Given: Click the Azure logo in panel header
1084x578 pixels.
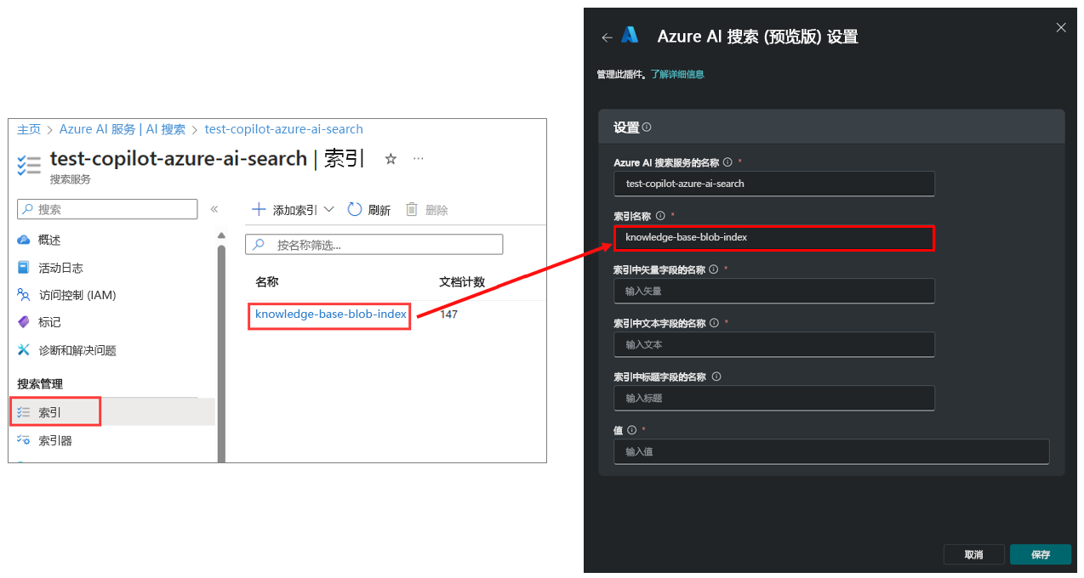Looking at the screenshot, I should [630, 36].
